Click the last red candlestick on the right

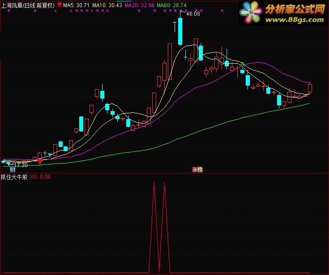[310, 88]
